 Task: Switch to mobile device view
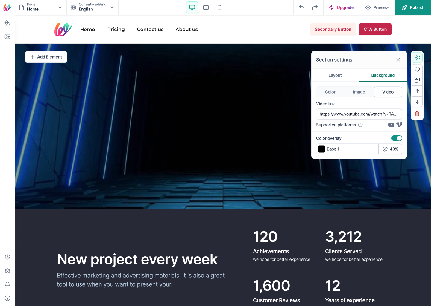point(220,7)
